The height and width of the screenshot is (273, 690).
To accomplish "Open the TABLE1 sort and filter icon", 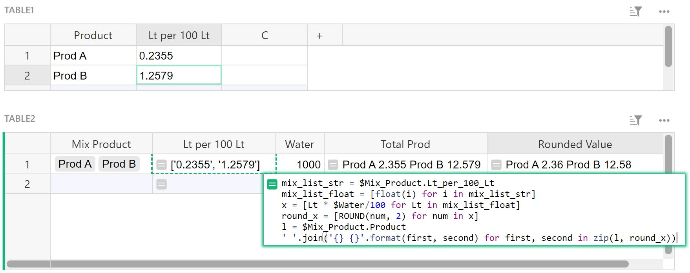I will [x=635, y=12].
